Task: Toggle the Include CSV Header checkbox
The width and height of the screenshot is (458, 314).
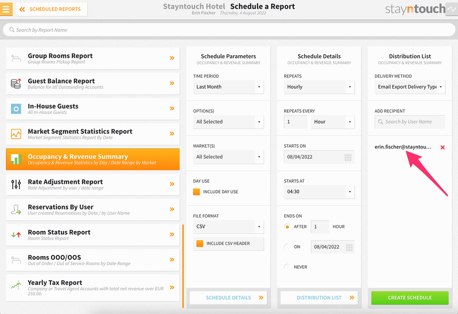Action: pos(200,244)
